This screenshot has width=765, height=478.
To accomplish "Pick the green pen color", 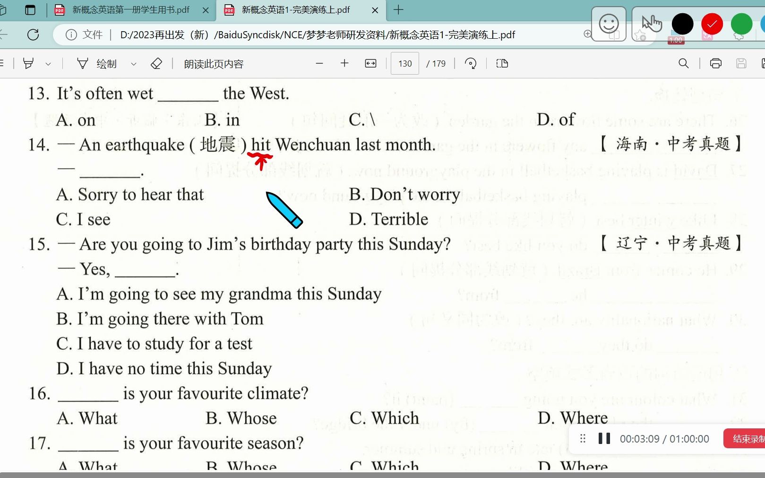I will [x=741, y=24].
